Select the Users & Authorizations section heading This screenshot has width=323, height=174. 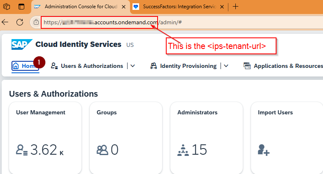pyautogui.click(x=53, y=94)
